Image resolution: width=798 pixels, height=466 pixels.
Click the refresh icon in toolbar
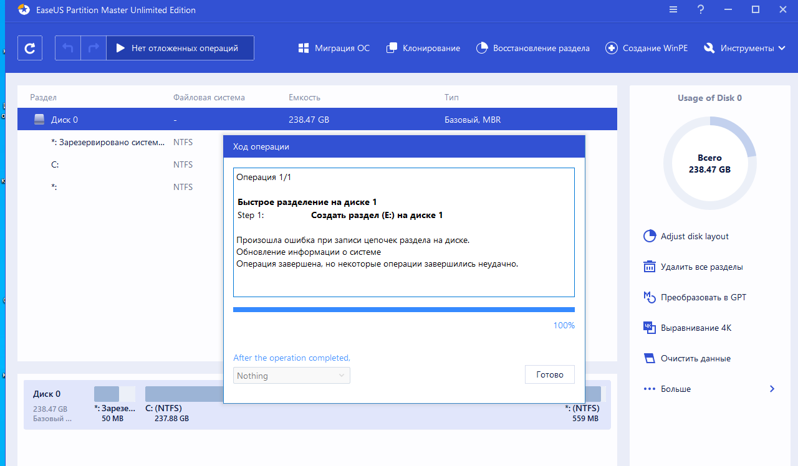(x=29, y=48)
